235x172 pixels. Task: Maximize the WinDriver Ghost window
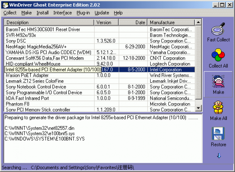222,5
